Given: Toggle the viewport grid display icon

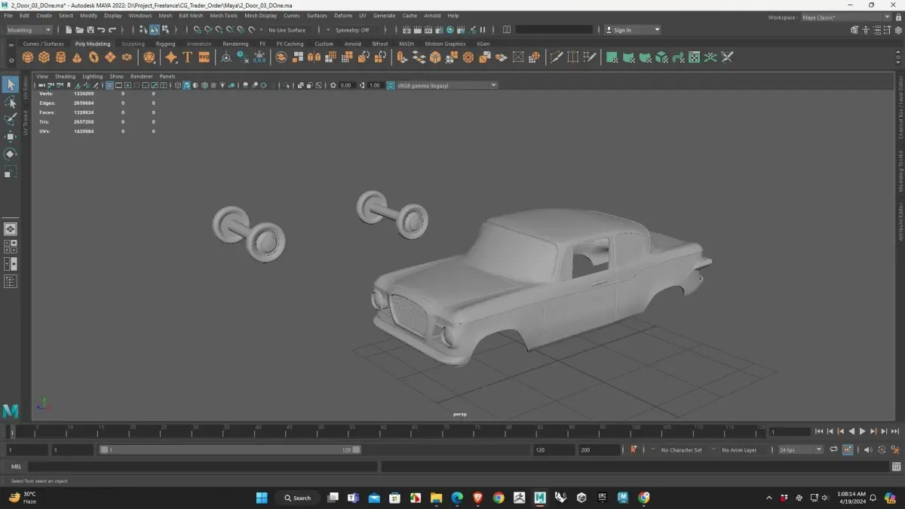Looking at the screenshot, I should 109,85.
